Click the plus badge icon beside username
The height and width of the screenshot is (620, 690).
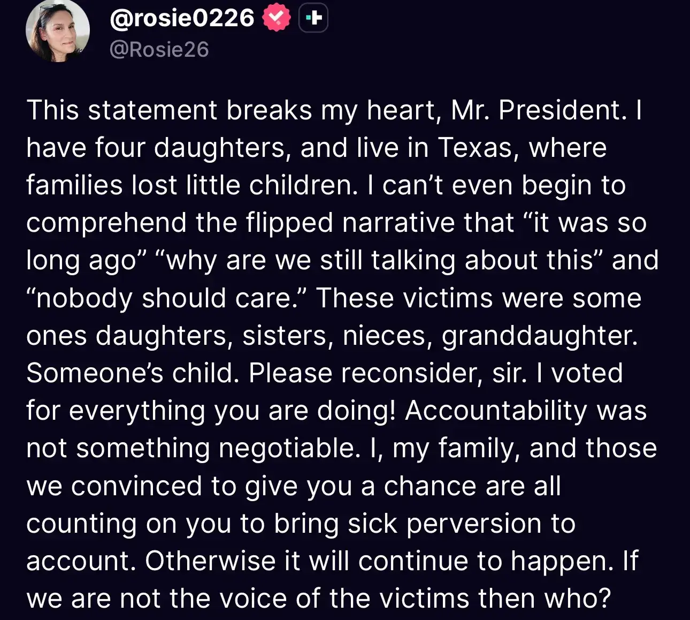[x=313, y=19]
